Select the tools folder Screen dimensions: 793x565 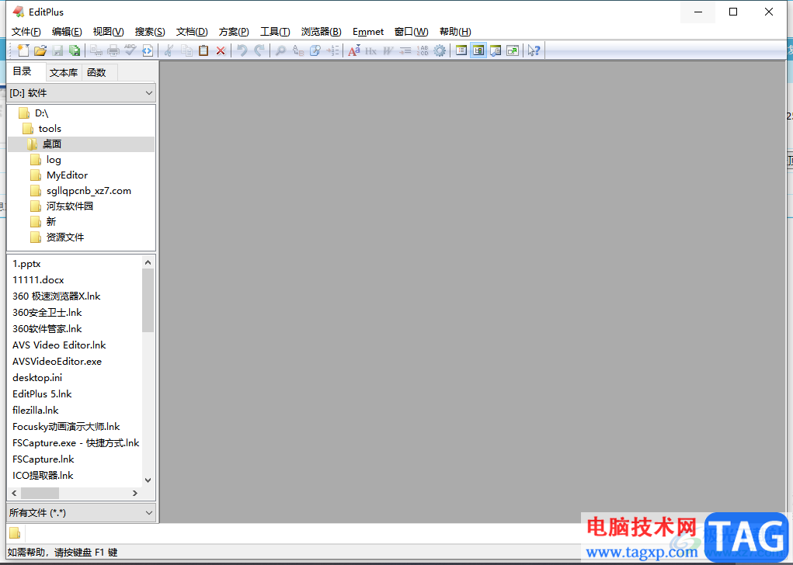pos(50,128)
